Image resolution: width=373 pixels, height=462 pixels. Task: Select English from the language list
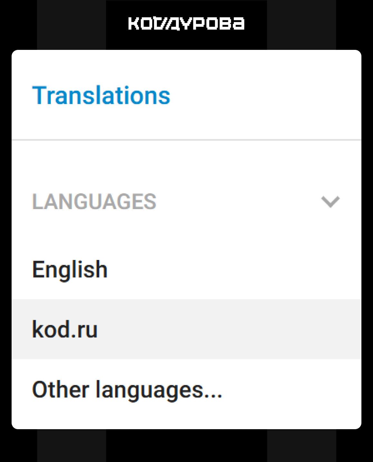coord(70,269)
